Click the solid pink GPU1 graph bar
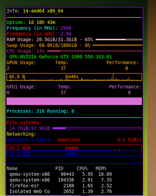This screenshot has width=156, height=196. click(74, 101)
